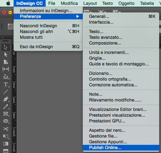Open Prestazioni GPU... preferences
161x153 pixels.
(x=121, y=121)
